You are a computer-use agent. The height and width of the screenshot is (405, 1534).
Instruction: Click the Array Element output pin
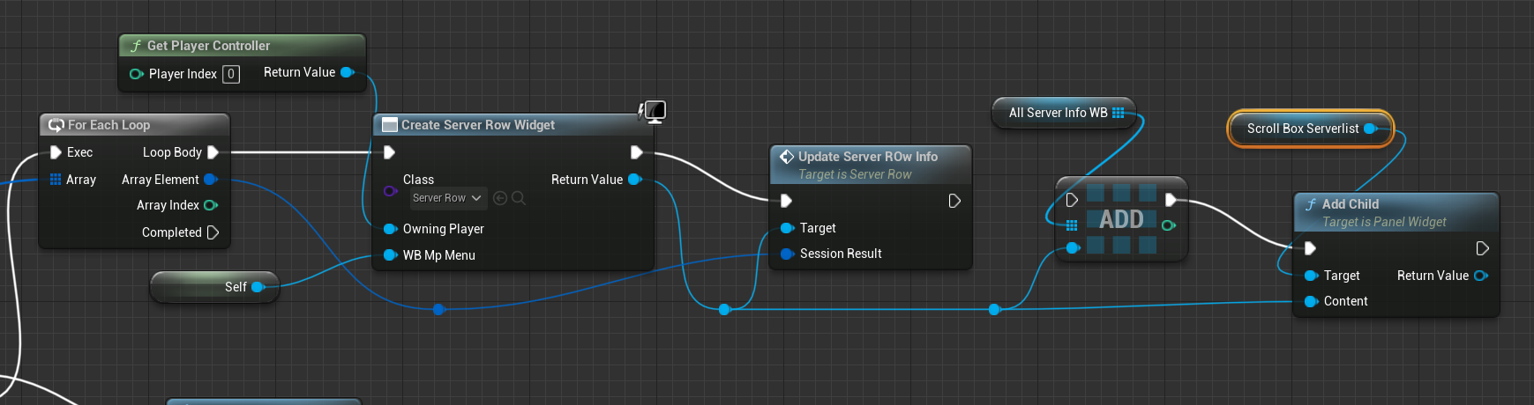(x=210, y=180)
